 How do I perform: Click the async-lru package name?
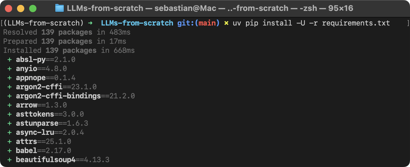click(35, 132)
